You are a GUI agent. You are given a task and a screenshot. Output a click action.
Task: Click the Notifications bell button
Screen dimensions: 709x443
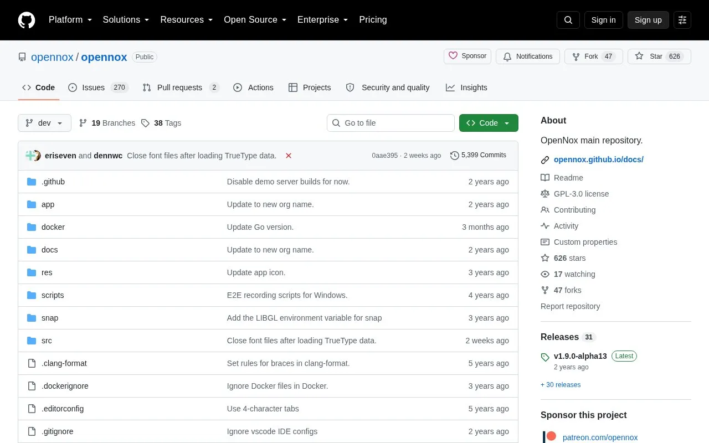[x=528, y=56]
